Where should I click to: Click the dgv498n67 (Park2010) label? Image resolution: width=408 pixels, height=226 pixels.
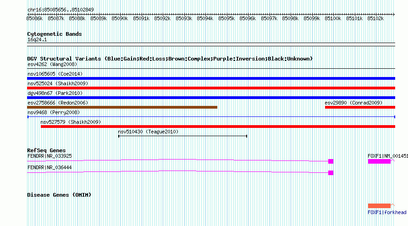point(55,93)
